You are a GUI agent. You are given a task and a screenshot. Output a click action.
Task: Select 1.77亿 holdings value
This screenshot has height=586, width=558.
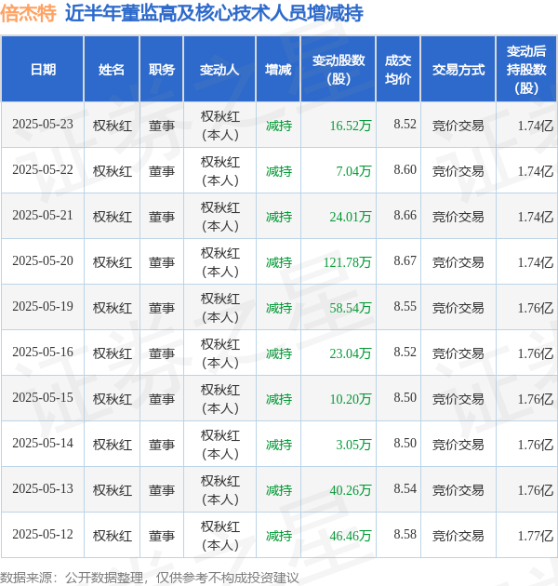pos(535,536)
